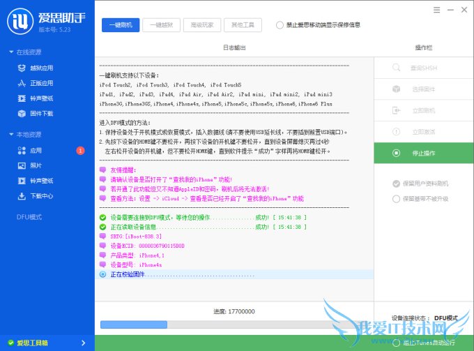Click the 操作栏 column header
This screenshot has width=474, height=351.
point(424,47)
